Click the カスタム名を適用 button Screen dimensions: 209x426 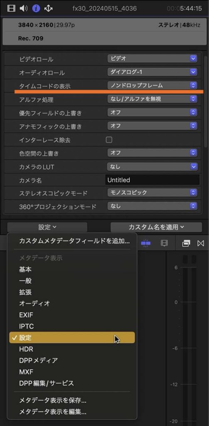(156, 227)
